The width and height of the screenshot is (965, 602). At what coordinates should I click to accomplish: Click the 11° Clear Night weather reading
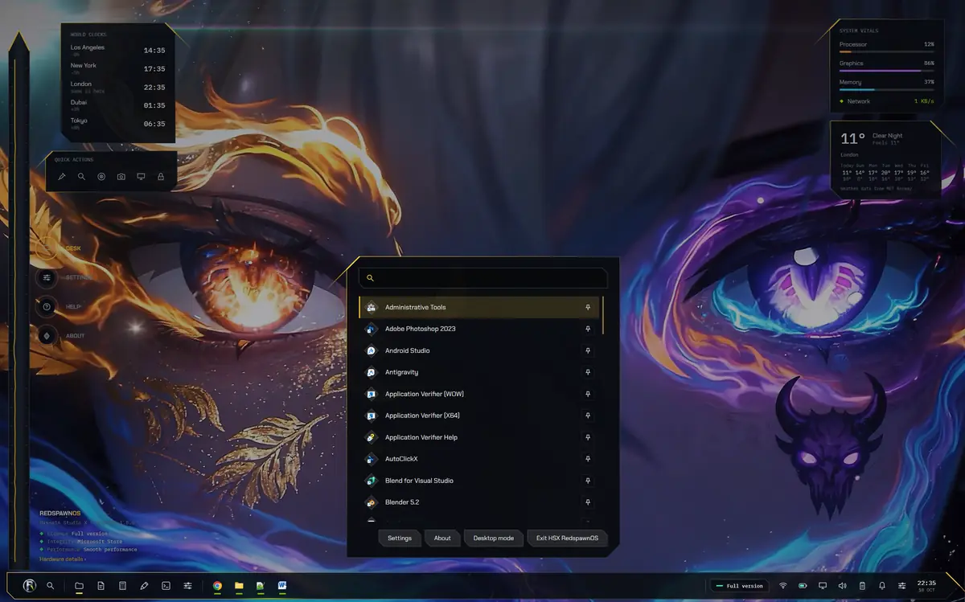coord(872,138)
